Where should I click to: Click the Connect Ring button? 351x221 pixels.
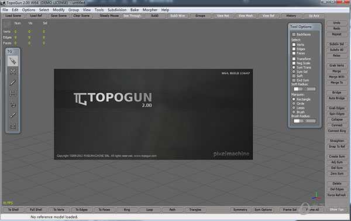(x=337, y=131)
